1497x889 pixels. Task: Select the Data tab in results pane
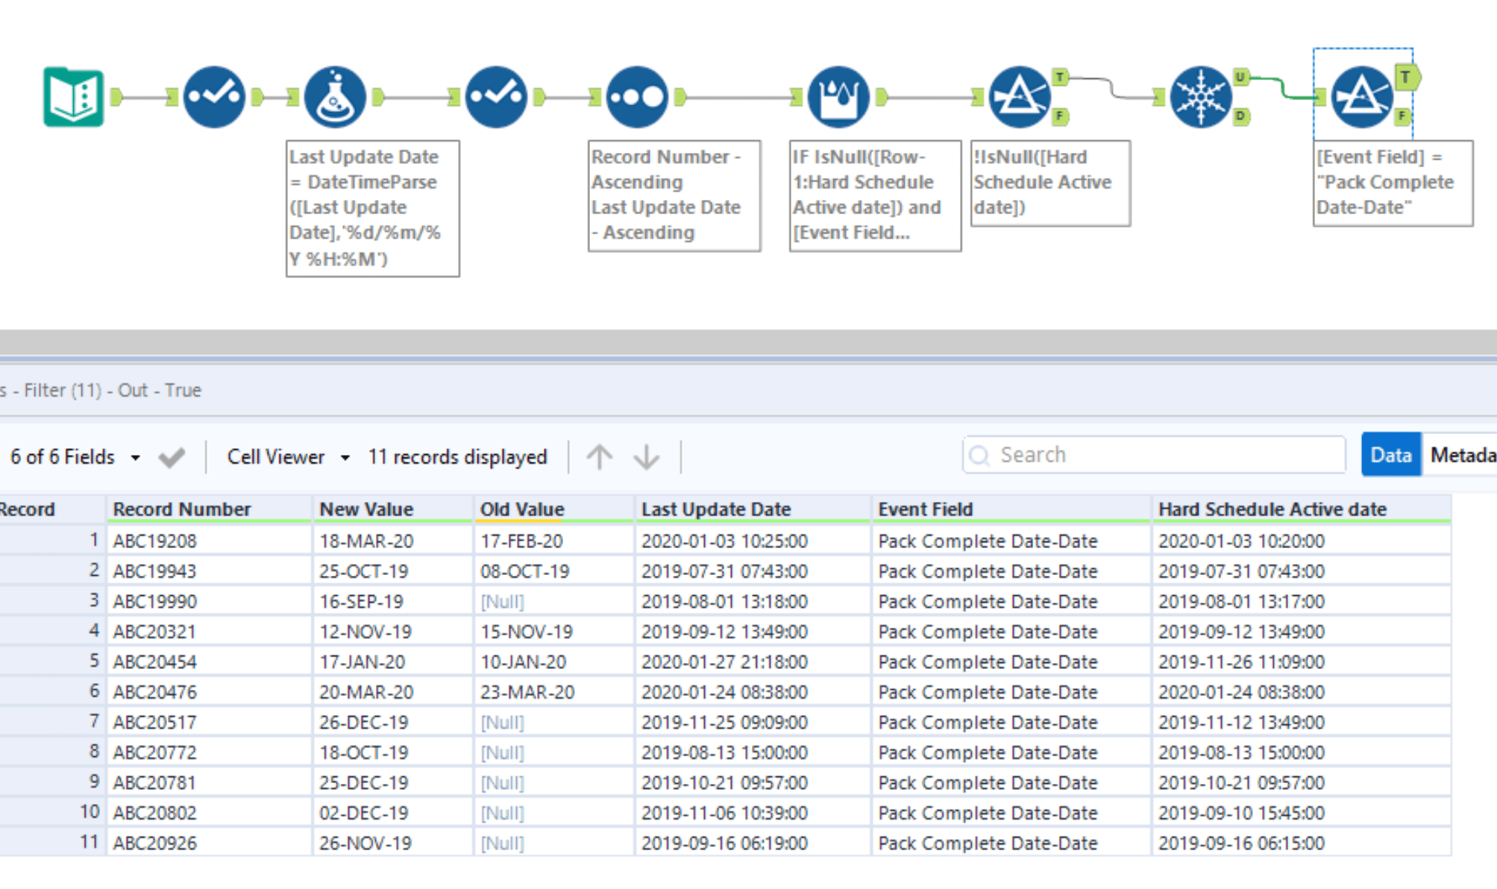(x=1390, y=454)
